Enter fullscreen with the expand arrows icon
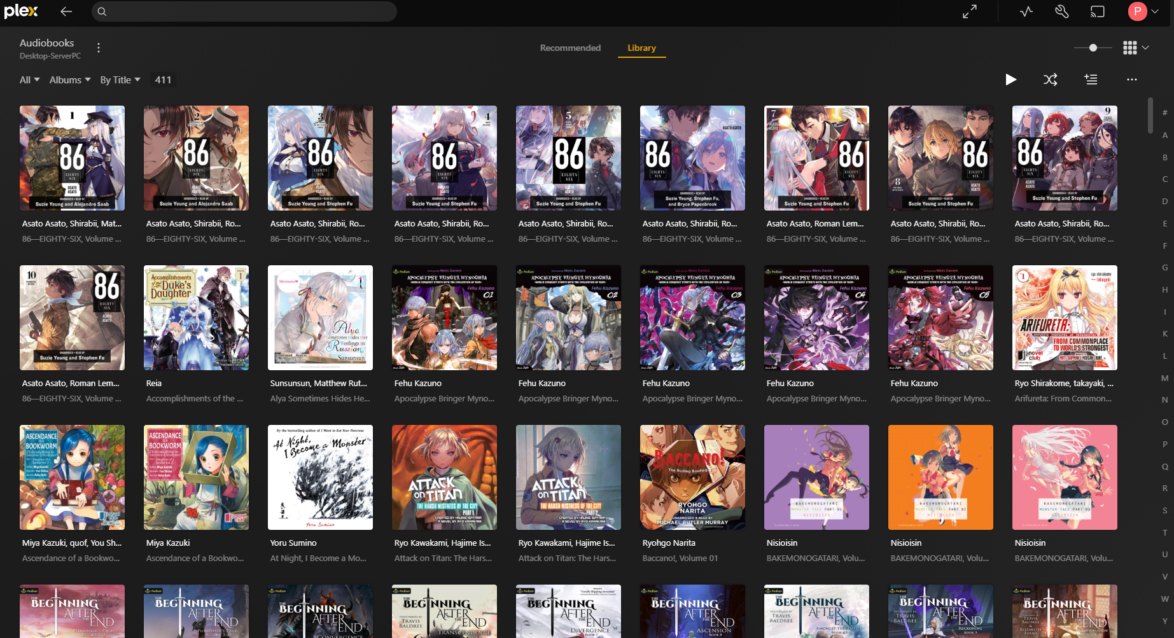The height and width of the screenshot is (638, 1174). pos(969,11)
